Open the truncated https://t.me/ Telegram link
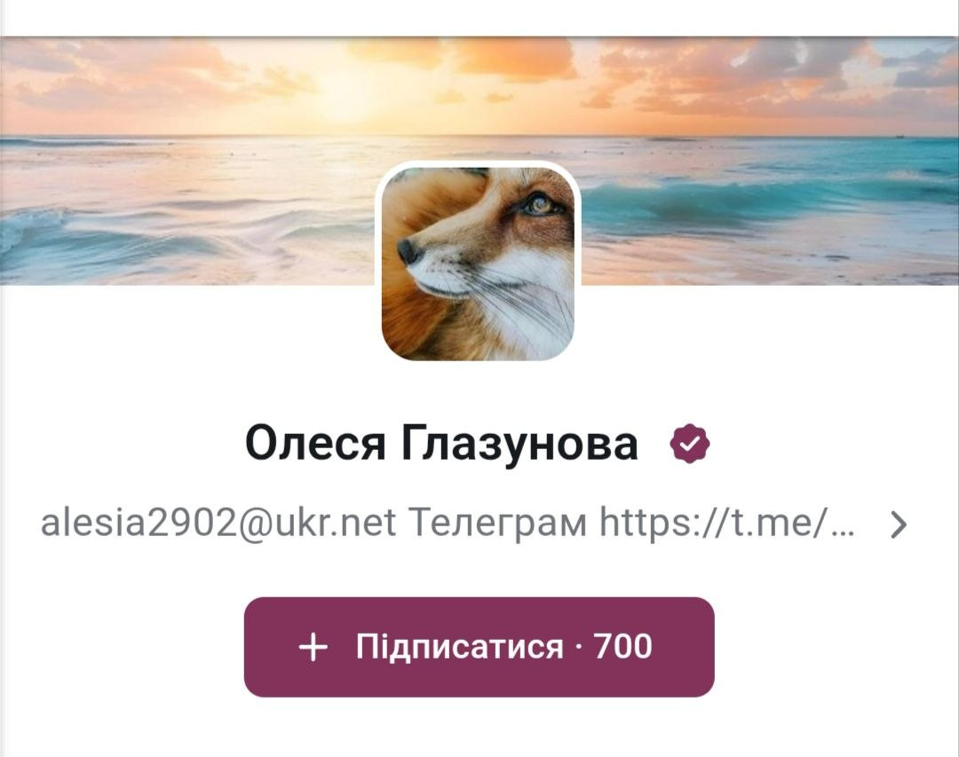This screenshot has height=757, width=959. 726,524
